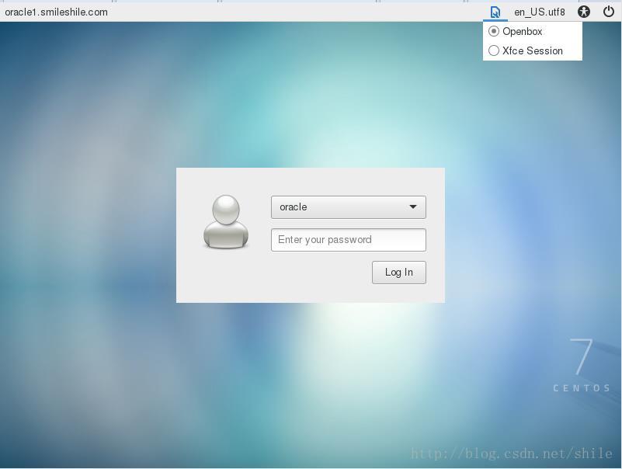Focus the Enter your password field

coord(348,240)
